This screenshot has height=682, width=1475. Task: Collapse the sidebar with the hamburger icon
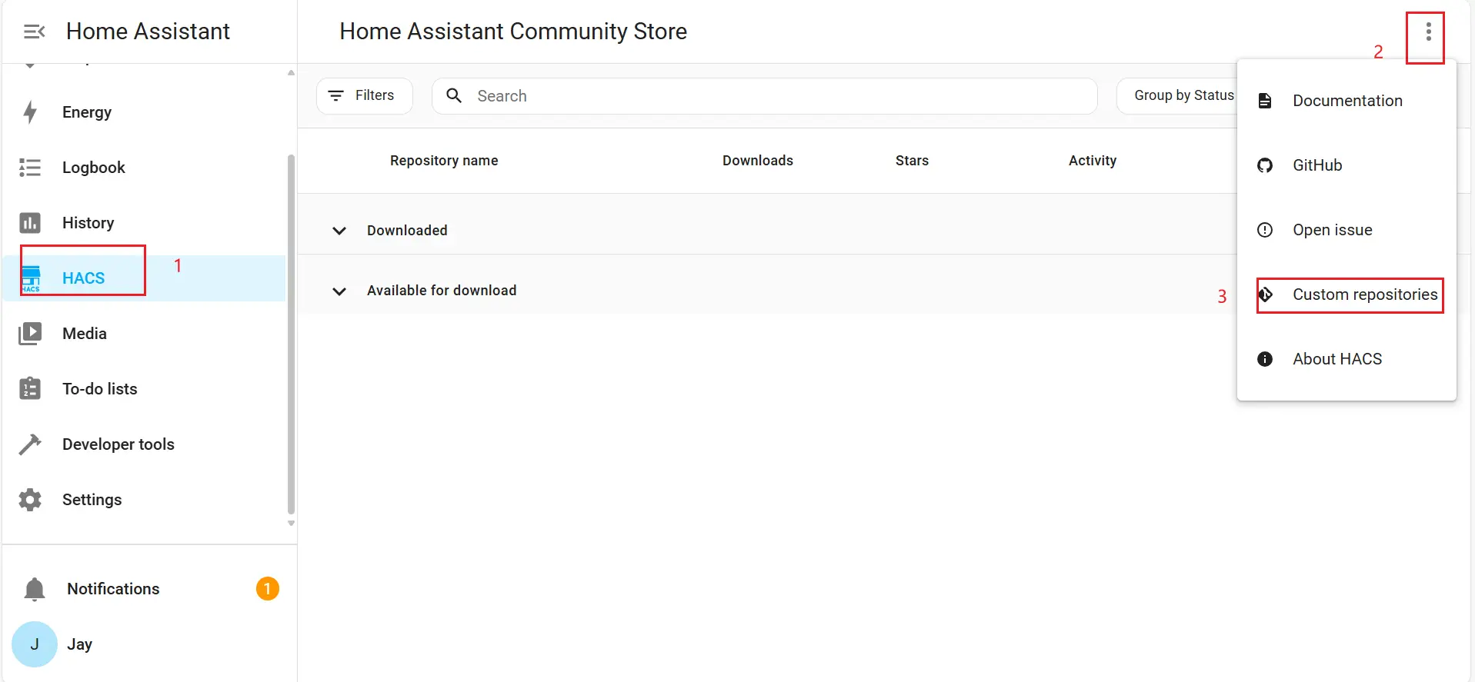click(x=34, y=32)
